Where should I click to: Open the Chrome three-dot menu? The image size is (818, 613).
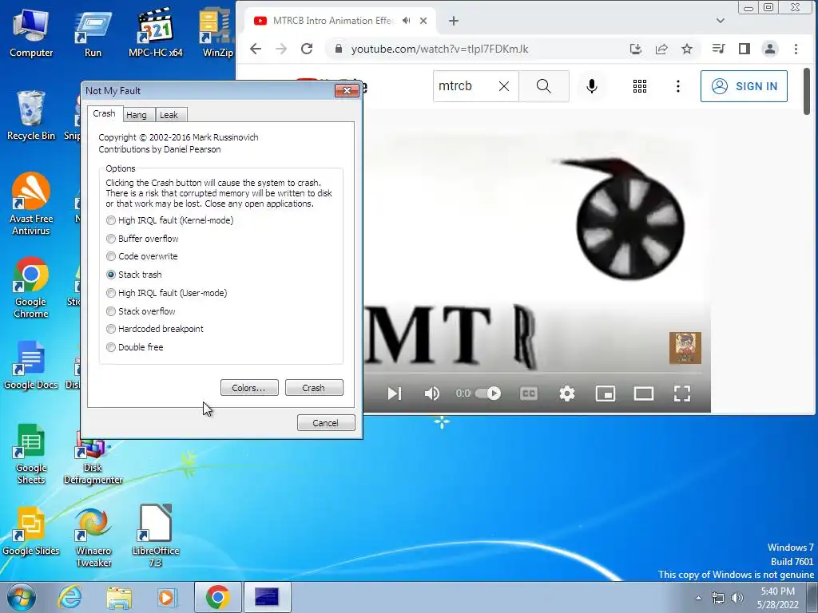pos(796,49)
